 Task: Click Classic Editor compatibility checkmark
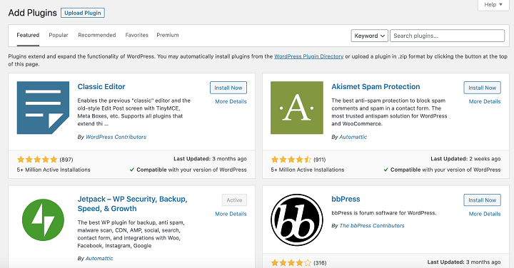[x=132, y=170]
